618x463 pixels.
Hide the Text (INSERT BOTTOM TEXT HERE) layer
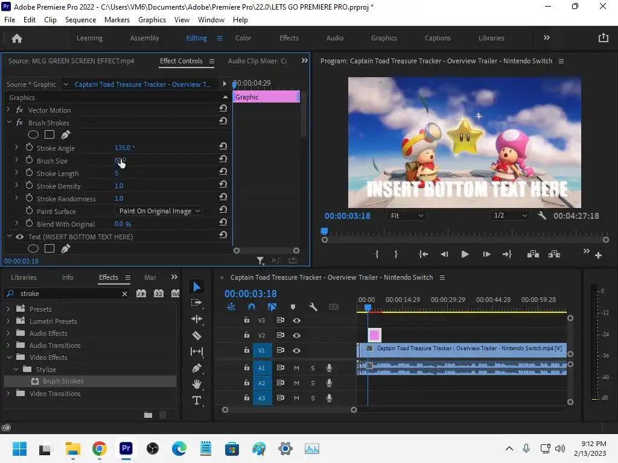[x=19, y=236]
